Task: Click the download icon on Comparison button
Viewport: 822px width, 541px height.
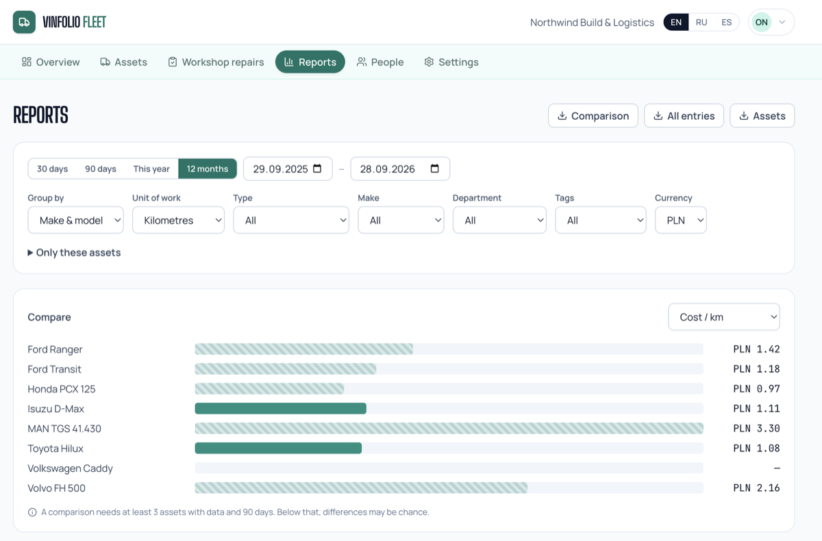Action: pos(562,116)
